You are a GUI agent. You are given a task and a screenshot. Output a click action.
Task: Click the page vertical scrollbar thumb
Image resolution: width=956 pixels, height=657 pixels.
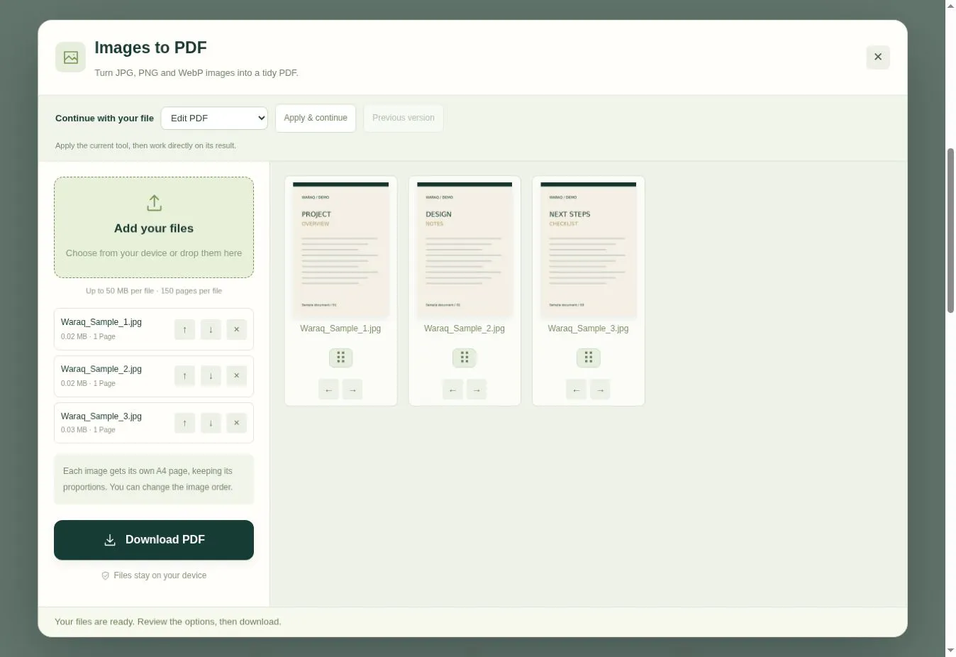pos(950,231)
